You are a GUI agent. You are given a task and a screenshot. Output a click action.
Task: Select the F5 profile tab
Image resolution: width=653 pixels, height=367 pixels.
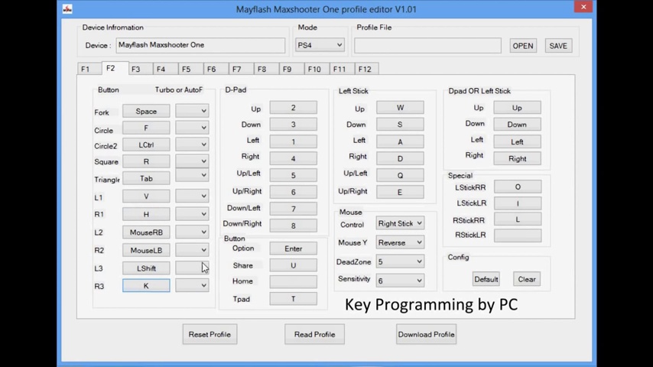pyautogui.click(x=186, y=69)
